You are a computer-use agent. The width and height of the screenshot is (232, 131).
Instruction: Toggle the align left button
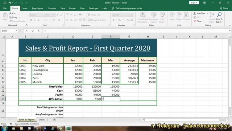(x=67, y=20)
